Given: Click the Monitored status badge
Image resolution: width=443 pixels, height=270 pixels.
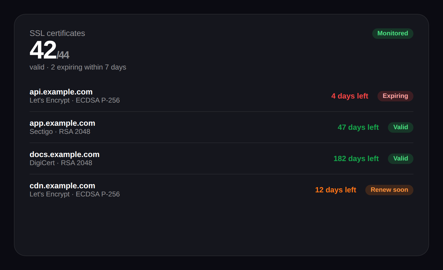Looking at the screenshot, I should tap(393, 33).
